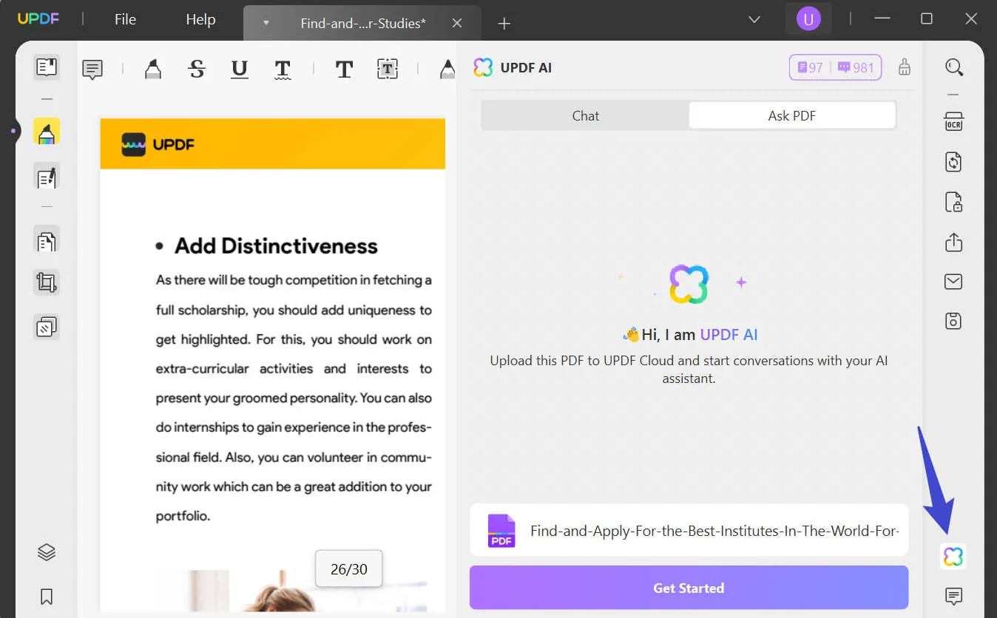This screenshot has height=618, width=997.
Task: Open the File menu
Action: pos(124,20)
